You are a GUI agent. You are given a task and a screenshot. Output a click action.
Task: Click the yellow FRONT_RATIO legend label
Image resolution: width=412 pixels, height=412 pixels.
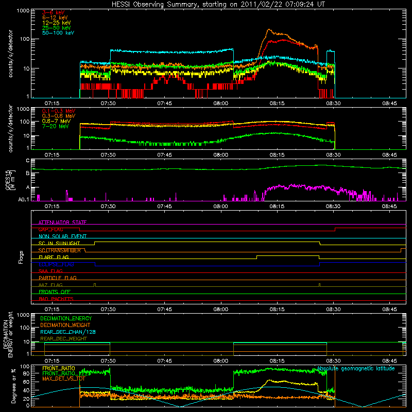[x=59, y=368]
